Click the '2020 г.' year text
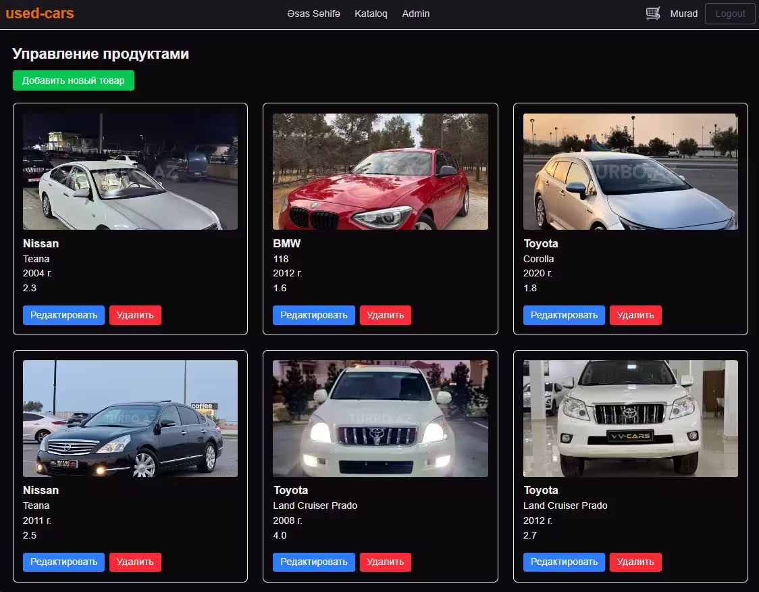This screenshot has width=759, height=592. coord(538,273)
